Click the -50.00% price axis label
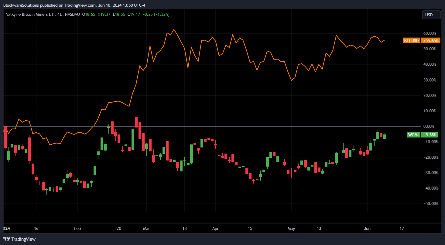The width and height of the screenshot is (445, 245). tap(431, 204)
